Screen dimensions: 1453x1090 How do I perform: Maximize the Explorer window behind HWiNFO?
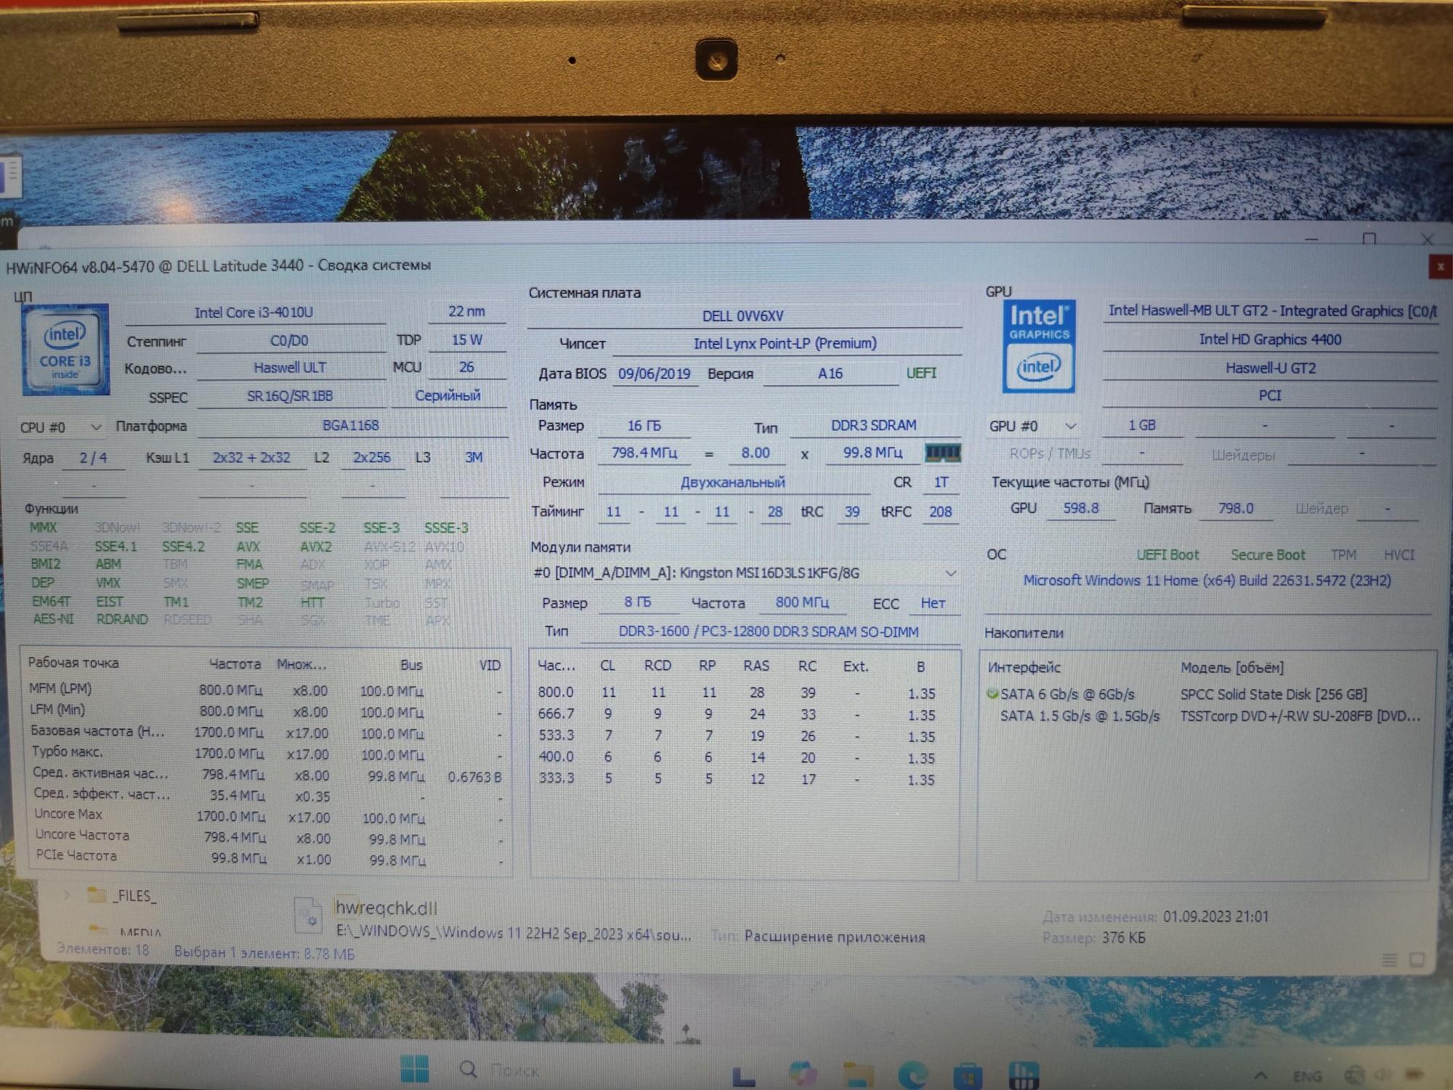click(x=1369, y=239)
